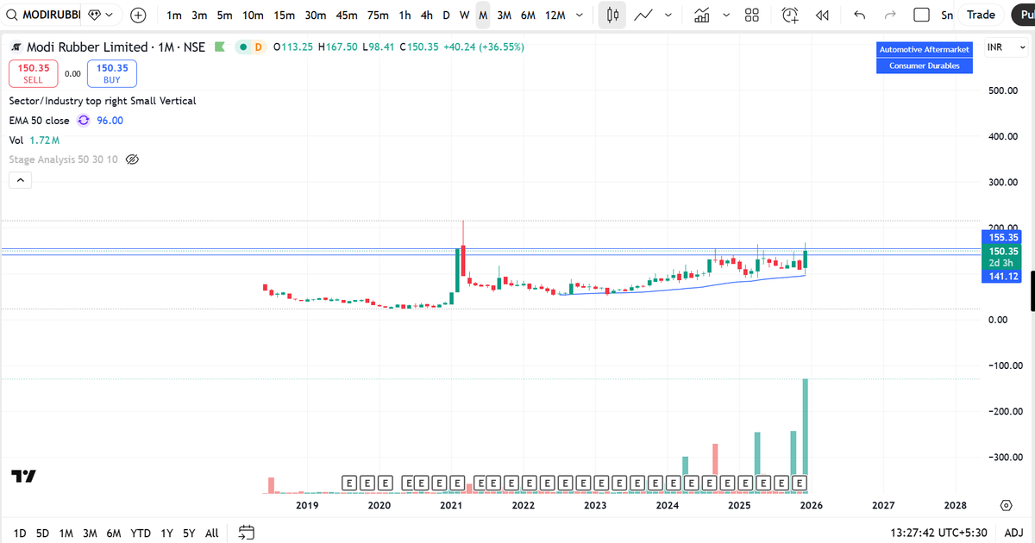Set range to 5D
The height and width of the screenshot is (543, 1035).
pyautogui.click(x=42, y=533)
